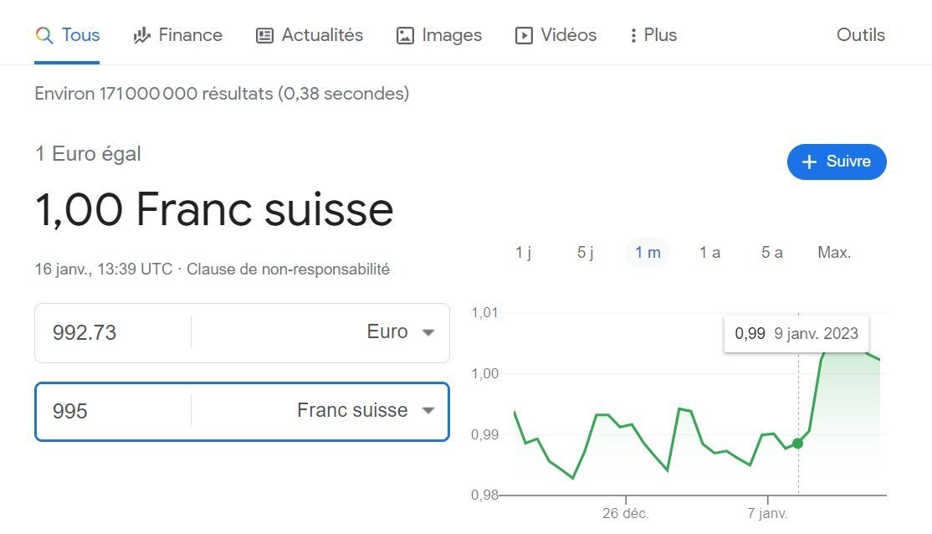Click the Actualités news icon
Viewport: 932px width, 534px height.
pos(264,35)
